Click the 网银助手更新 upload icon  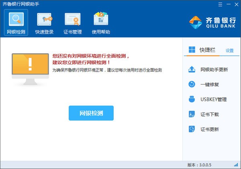[x=192, y=69]
